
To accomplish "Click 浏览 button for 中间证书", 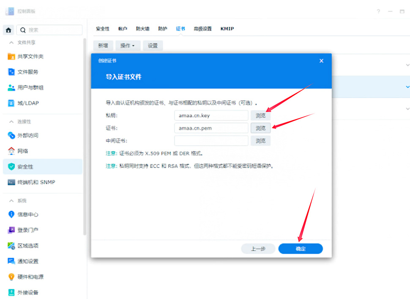I will (x=260, y=141).
